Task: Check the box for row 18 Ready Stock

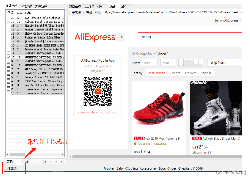Action: coord(8,26)
